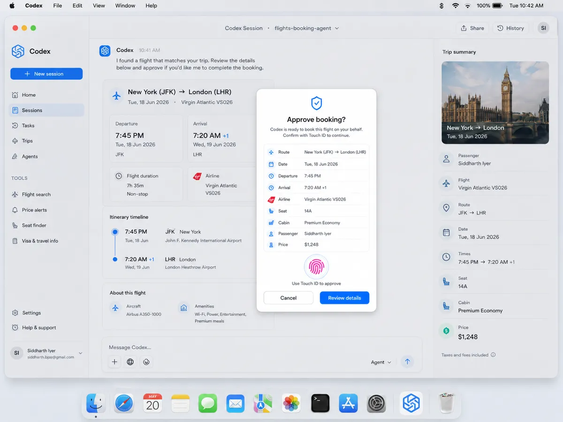Click the Flight duration clock icon
The height and width of the screenshot is (422, 563).
coord(119,176)
